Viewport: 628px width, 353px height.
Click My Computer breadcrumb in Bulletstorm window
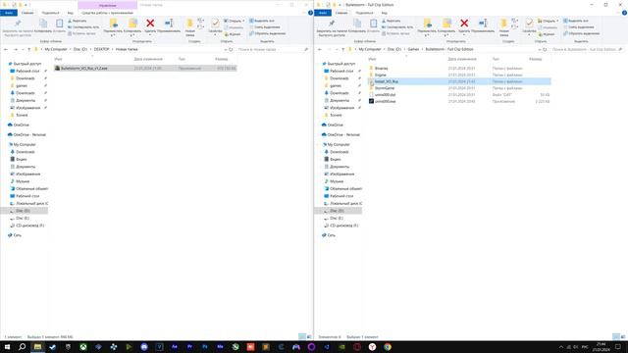coord(370,49)
